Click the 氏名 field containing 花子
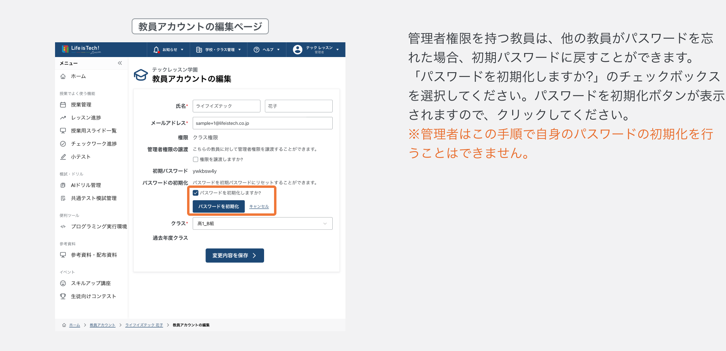Image resolution: width=726 pixels, height=351 pixels. click(x=299, y=106)
